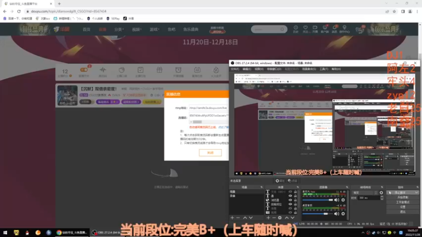Decrease transition duration with down arrow
This screenshot has width=422, height=237.
[x=382, y=199]
